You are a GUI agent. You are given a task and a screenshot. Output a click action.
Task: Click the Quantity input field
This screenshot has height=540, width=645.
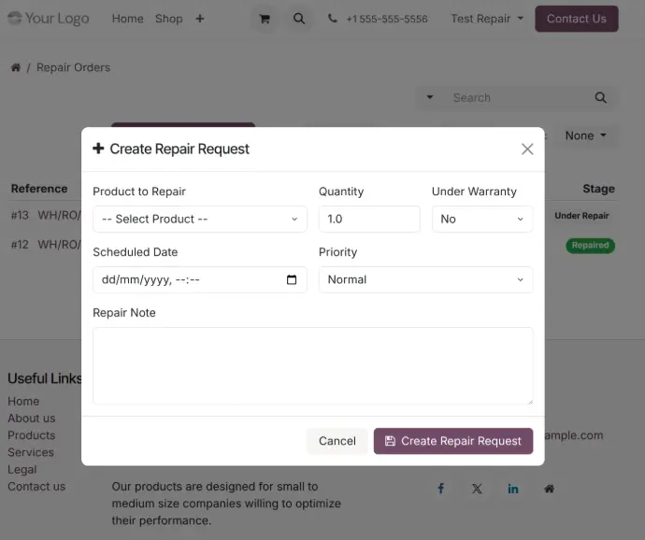(x=369, y=219)
